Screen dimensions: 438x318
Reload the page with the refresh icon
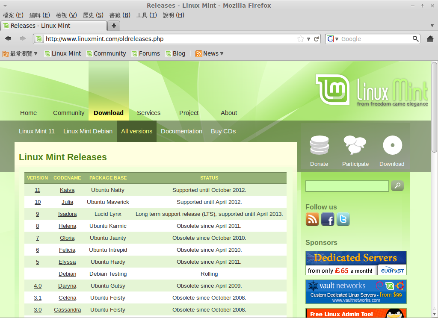(316, 39)
